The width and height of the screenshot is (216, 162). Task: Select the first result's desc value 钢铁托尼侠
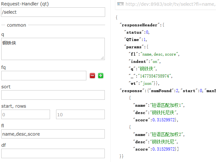(x=163, y=113)
